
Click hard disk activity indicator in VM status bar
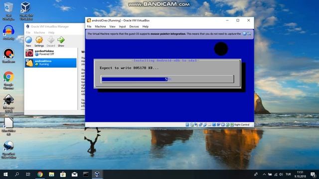pos(187,125)
